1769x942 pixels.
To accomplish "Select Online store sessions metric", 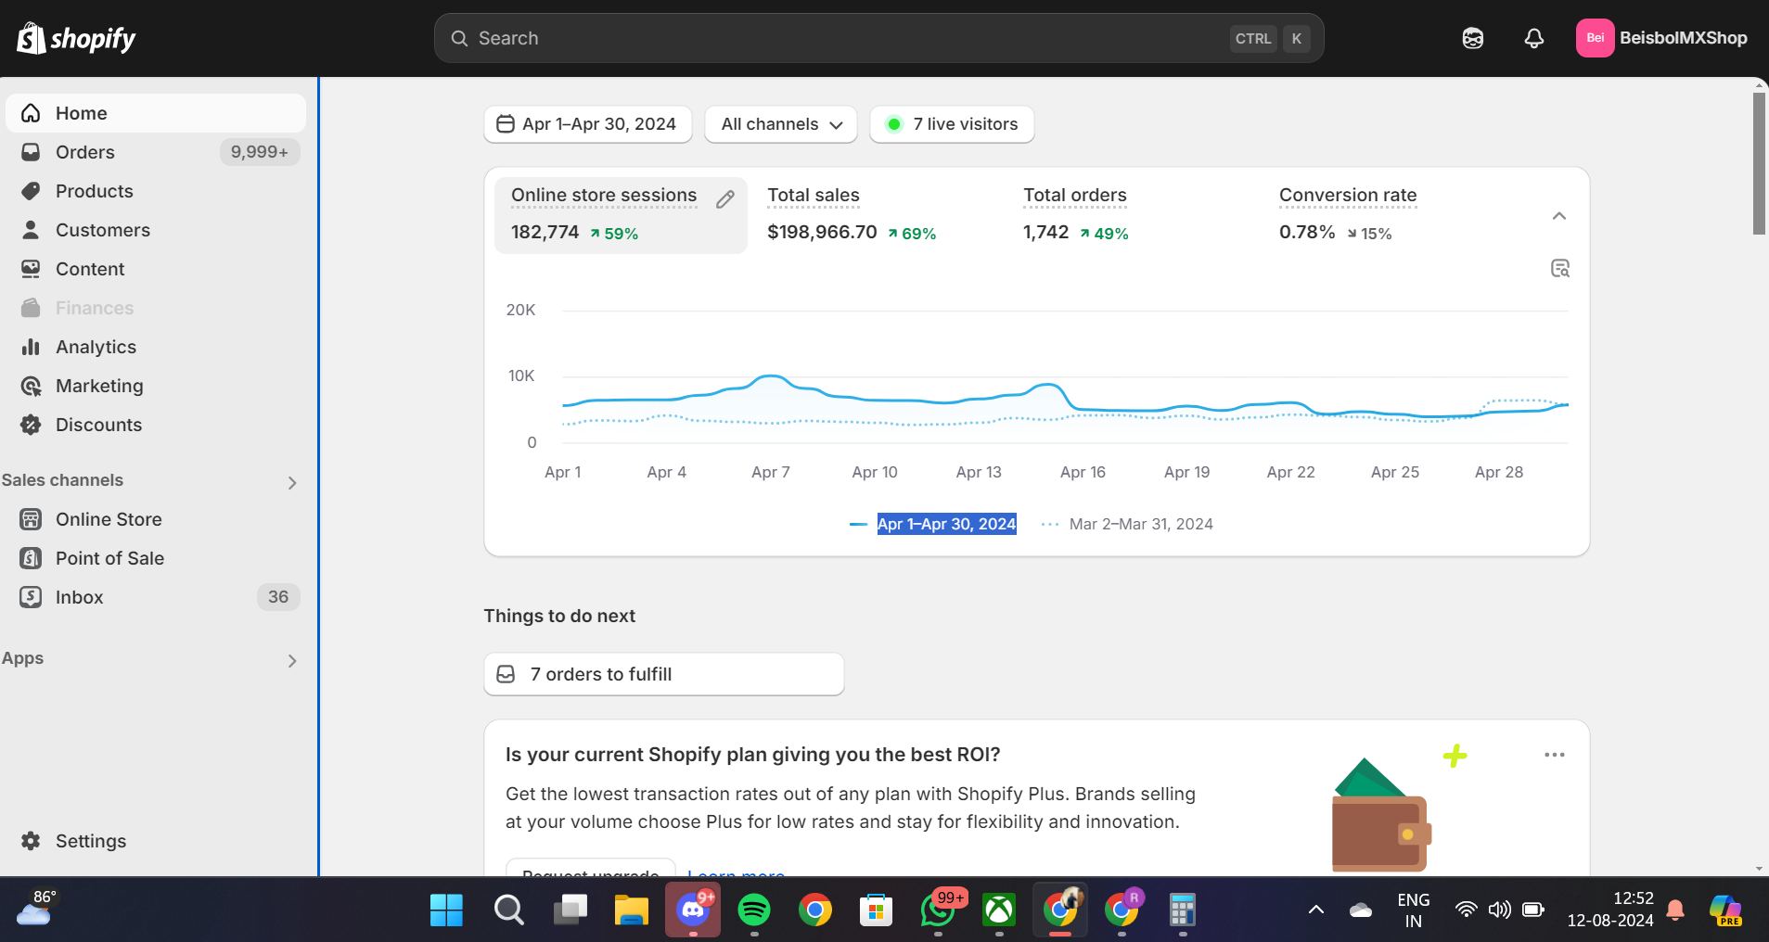I will tap(621, 215).
